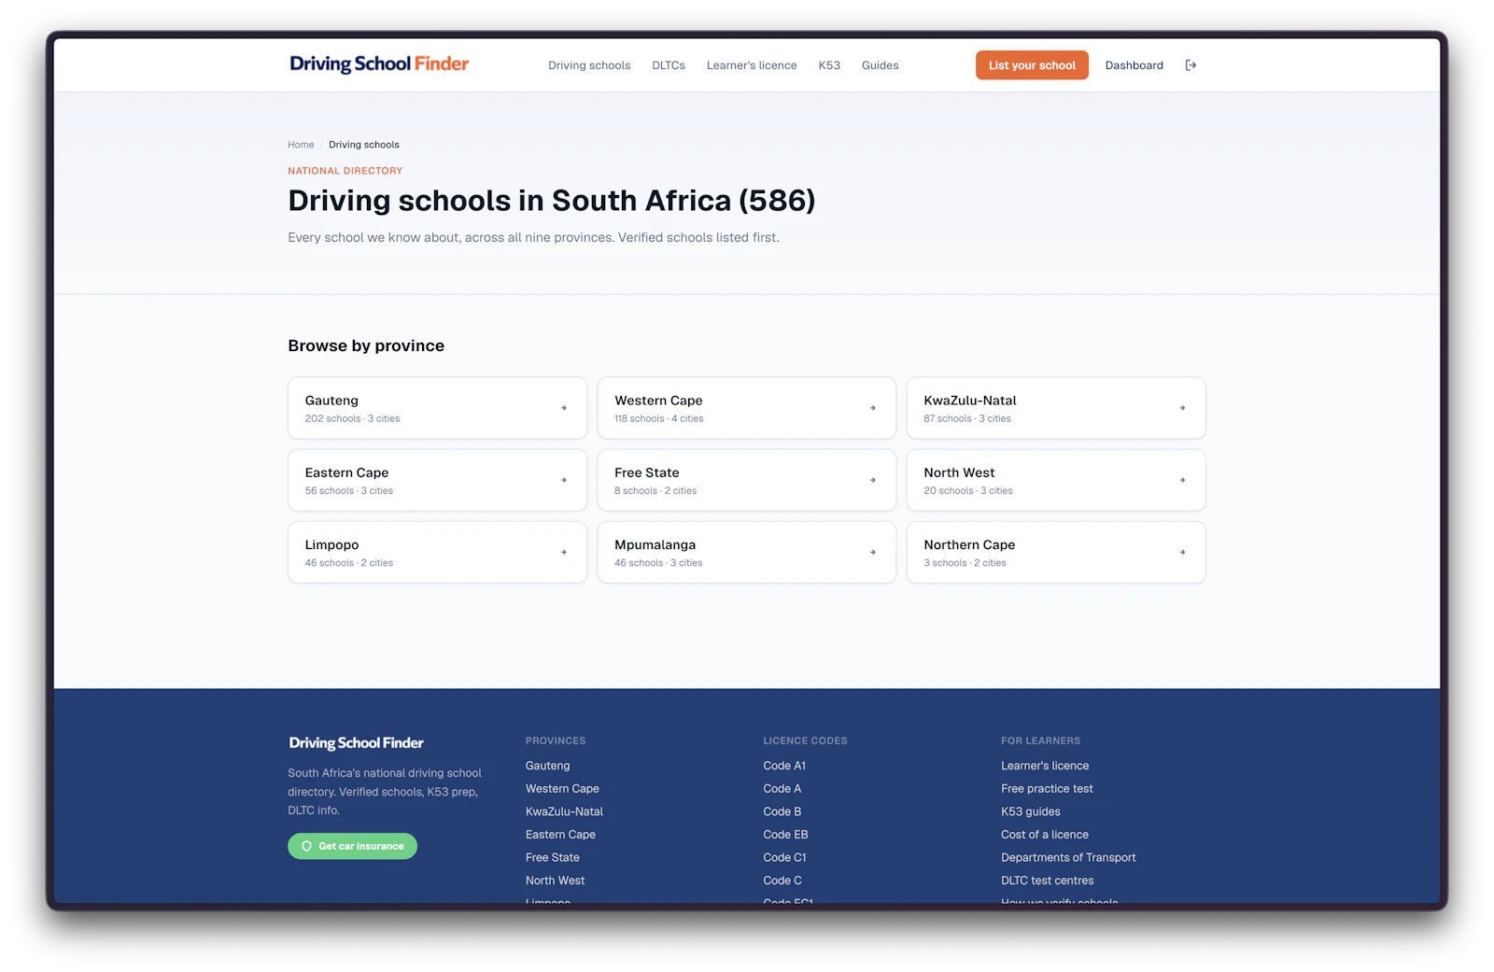Open the Mpumalanga province card title
The height and width of the screenshot is (972, 1494).
point(655,545)
